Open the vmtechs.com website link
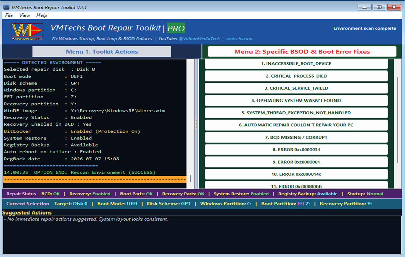405x257 pixels. tap(239, 39)
